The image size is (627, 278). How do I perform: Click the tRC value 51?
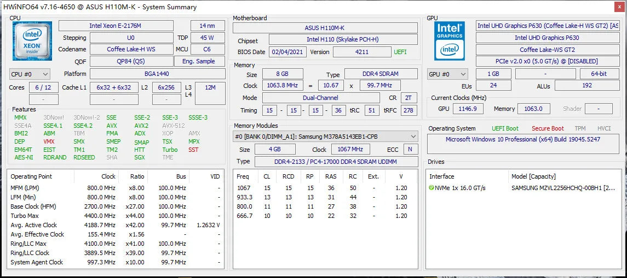(x=372, y=110)
